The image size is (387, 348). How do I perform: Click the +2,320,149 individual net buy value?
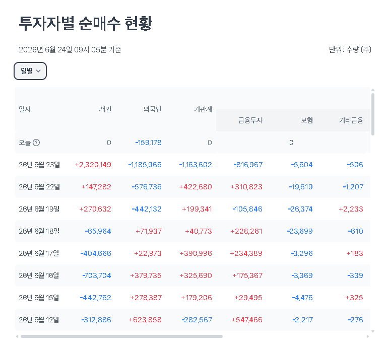(93, 165)
